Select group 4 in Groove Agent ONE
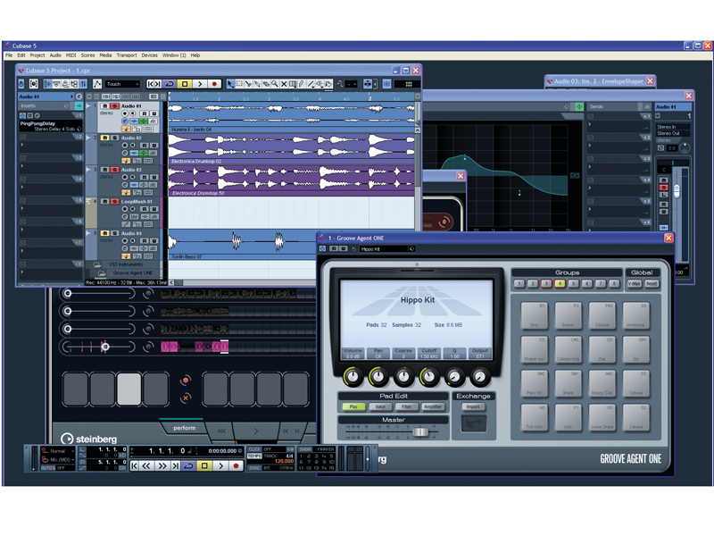This screenshot has height=536, width=714. [x=560, y=284]
